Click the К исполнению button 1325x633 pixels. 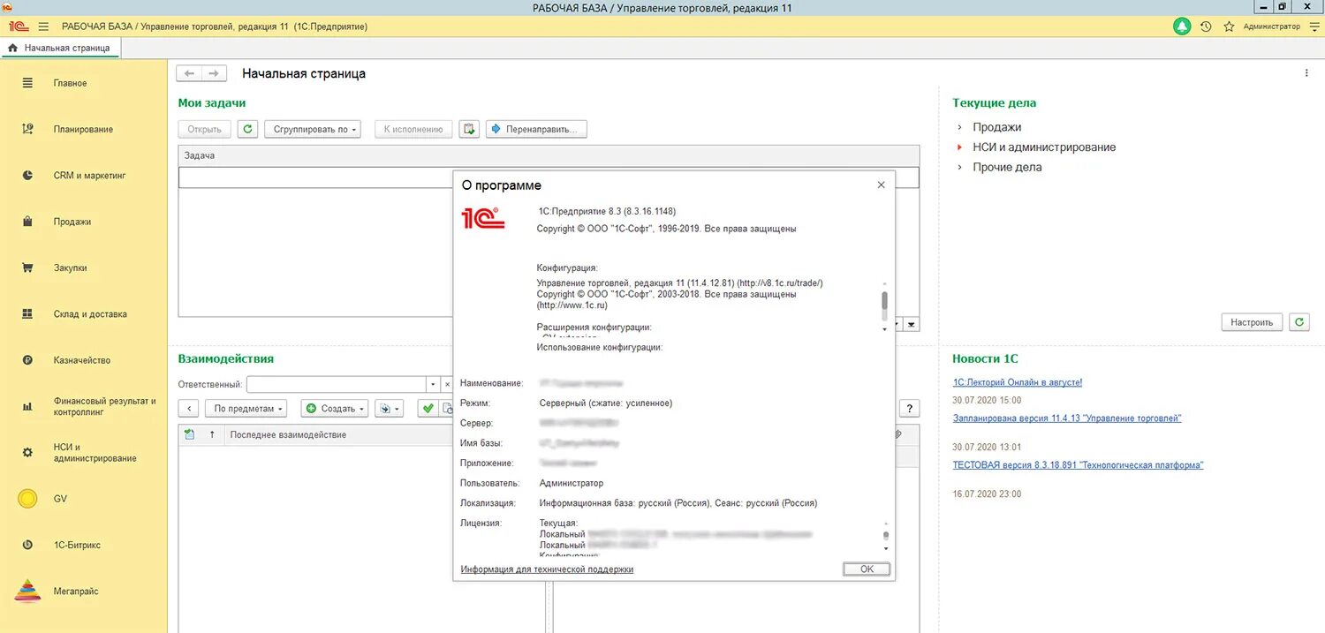413,129
